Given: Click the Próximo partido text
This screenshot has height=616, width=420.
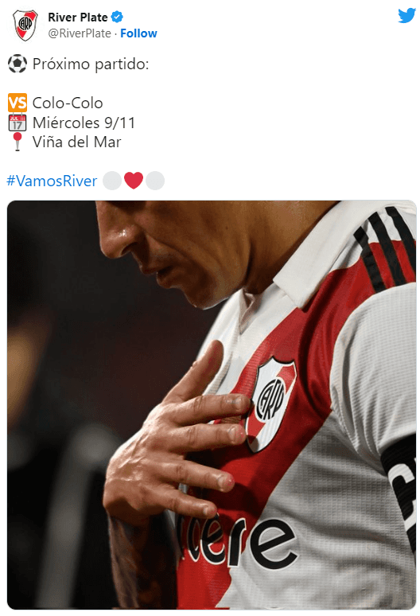Looking at the screenshot, I should pos(91,64).
